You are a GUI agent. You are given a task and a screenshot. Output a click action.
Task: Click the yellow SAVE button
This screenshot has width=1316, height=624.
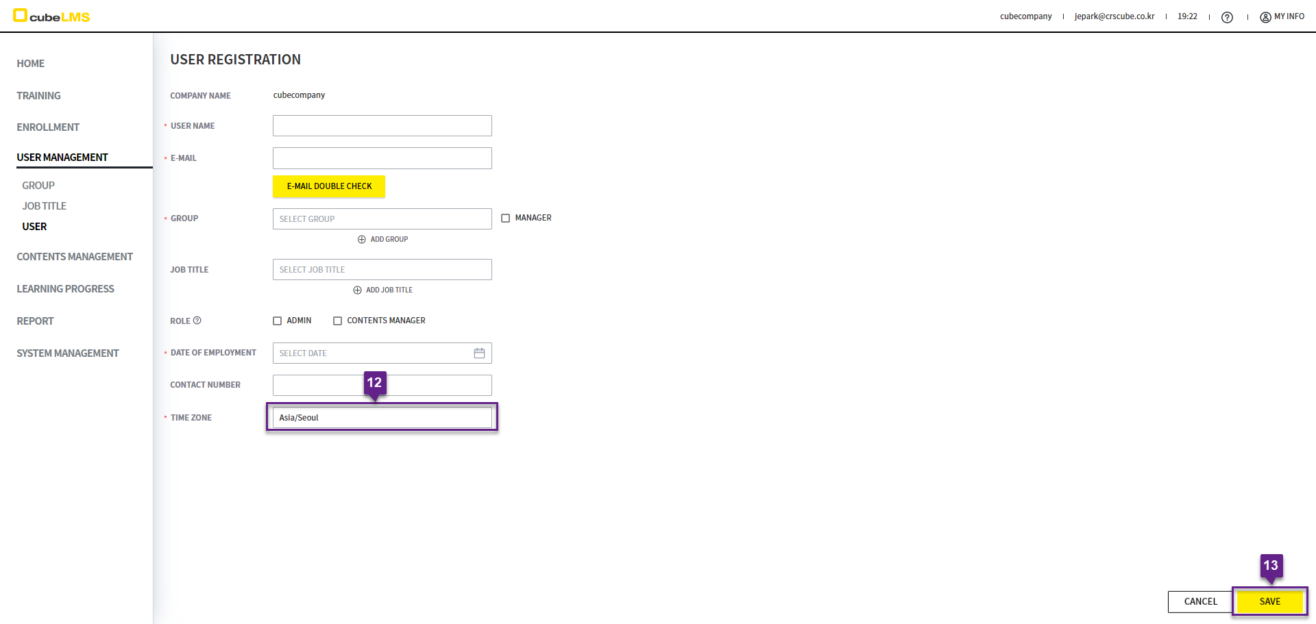(x=1269, y=601)
